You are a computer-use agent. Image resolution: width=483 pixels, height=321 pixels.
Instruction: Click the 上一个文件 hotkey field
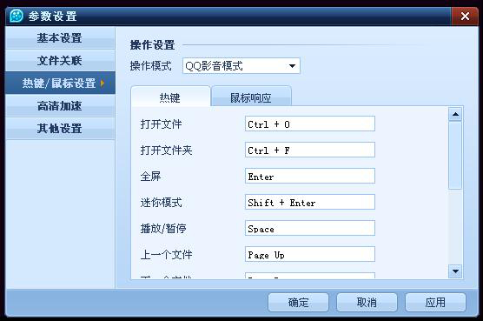point(310,254)
